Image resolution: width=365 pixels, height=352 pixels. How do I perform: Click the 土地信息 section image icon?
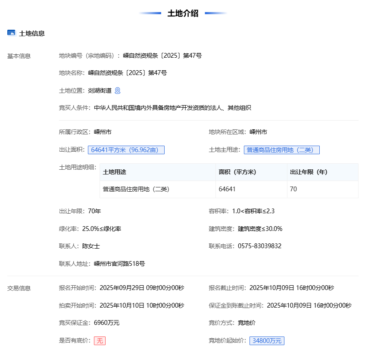click(11, 33)
